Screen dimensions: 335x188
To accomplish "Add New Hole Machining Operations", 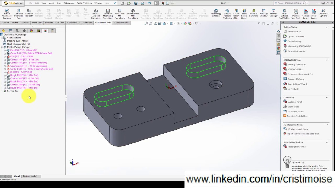I will [108, 14].
